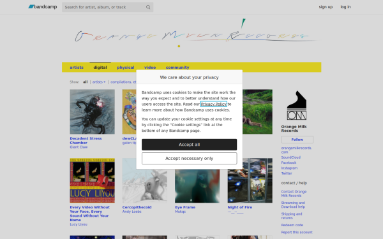Open Decadent Stress Chamber album cover
The image size is (383, 239).
pos(93,112)
